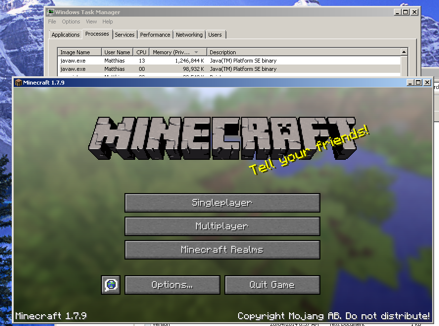The image size is (439, 326).
Task: Click the Minecraft language globe icon button
Action: point(111,284)
